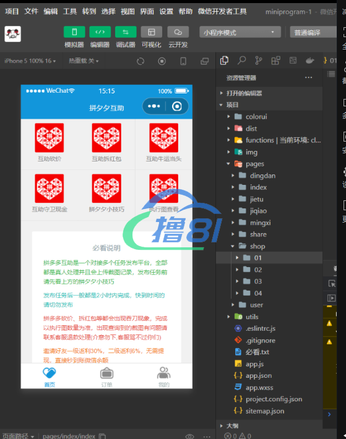Collapse the shop folder

pos(269,246)
